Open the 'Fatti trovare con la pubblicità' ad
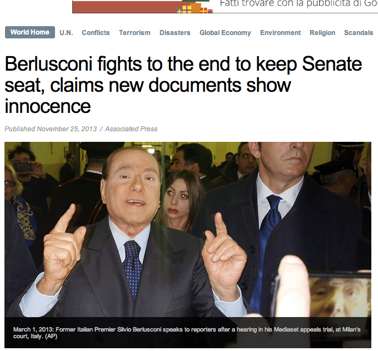Screen dimensions: 378x351 pyautogui.click(x=299, y=3)
